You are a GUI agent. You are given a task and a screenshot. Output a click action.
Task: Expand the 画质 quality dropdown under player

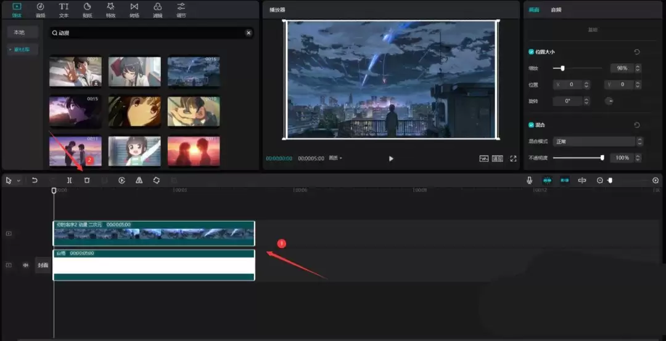coord(335,158)
